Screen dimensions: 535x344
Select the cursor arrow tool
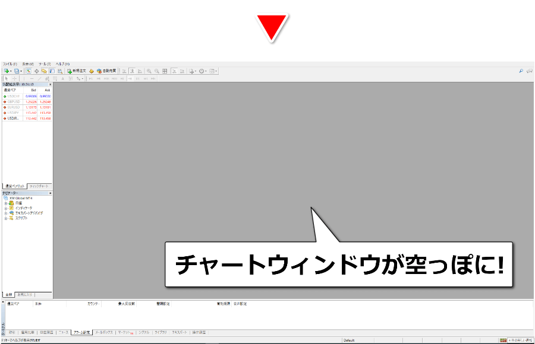[7, 79]
